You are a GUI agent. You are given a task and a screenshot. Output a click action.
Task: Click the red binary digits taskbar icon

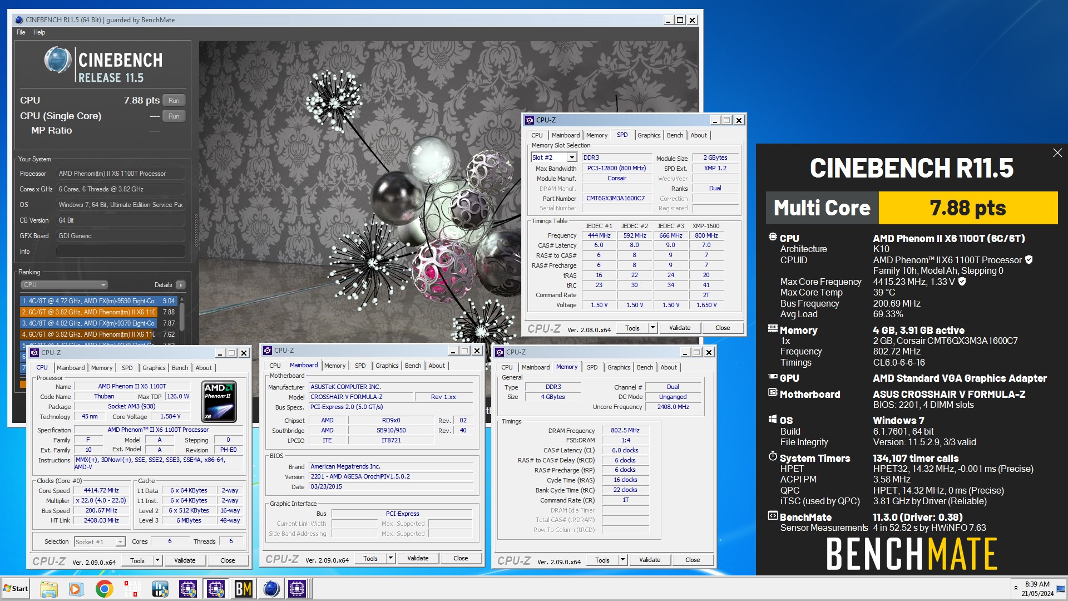tap(132, 589)
